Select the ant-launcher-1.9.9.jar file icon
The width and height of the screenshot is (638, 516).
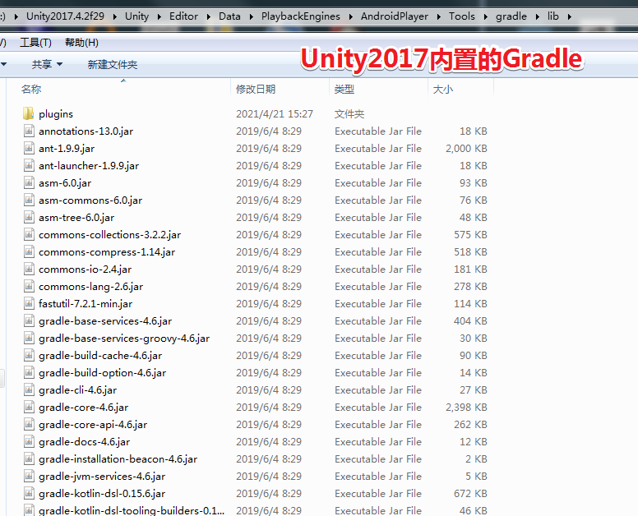coord(29,165)
